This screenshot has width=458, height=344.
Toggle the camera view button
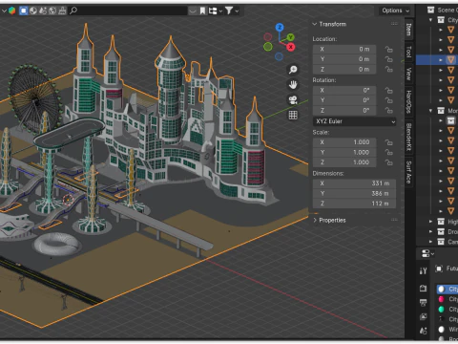(x=293, y=100)
